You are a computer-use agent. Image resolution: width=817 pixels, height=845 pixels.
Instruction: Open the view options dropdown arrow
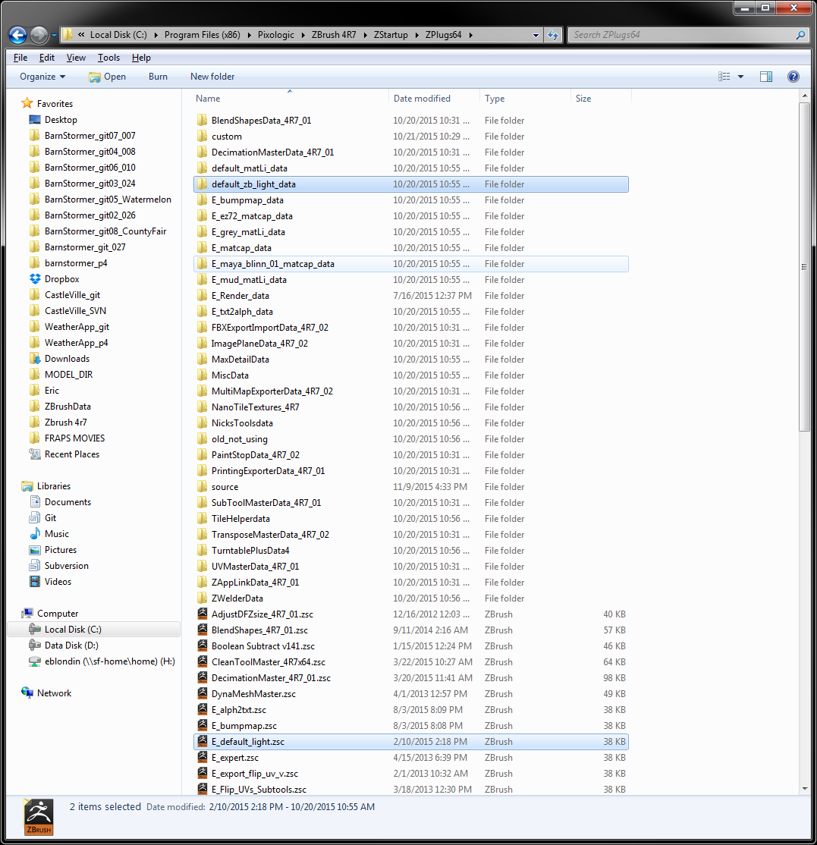tap(740, 77)
